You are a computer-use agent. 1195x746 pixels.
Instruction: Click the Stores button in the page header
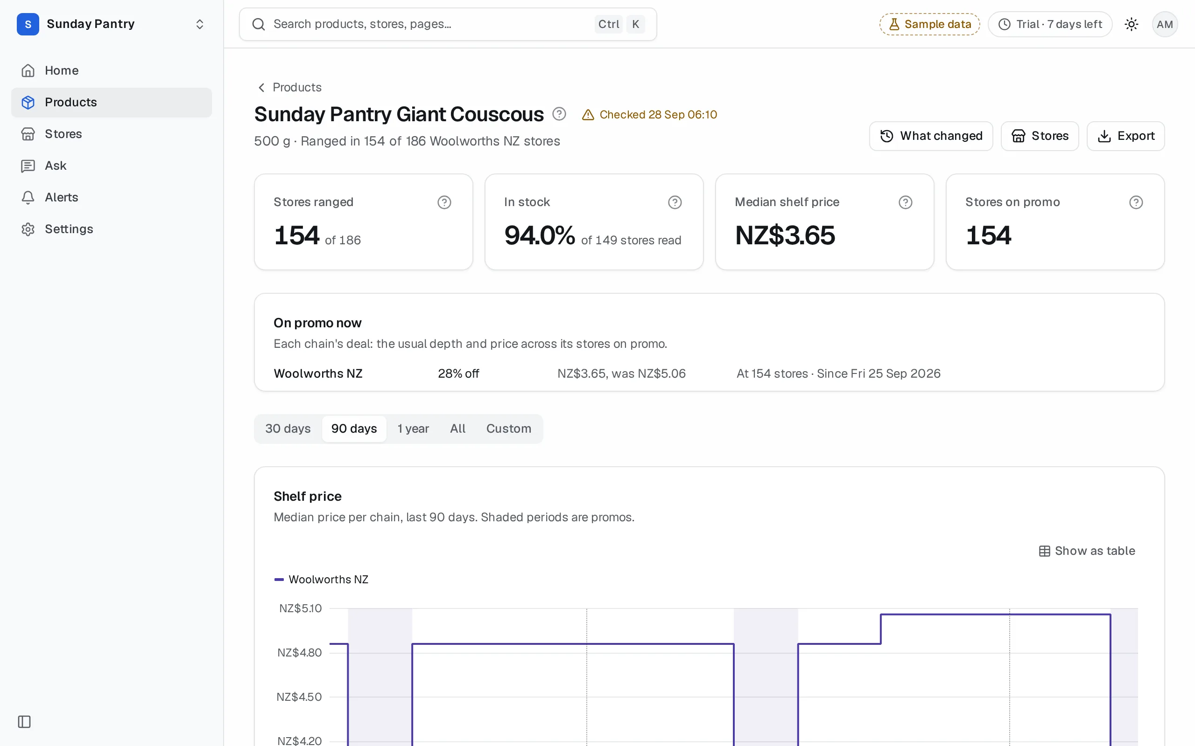(x=1040, y=136)
